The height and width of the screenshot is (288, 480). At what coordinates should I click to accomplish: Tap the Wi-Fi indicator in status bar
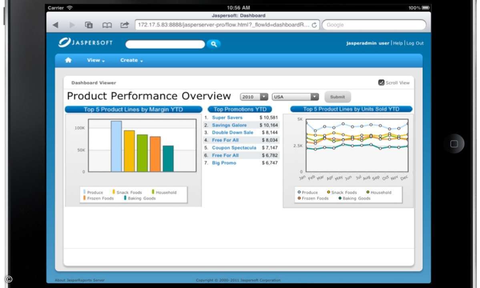pos(70,8)
